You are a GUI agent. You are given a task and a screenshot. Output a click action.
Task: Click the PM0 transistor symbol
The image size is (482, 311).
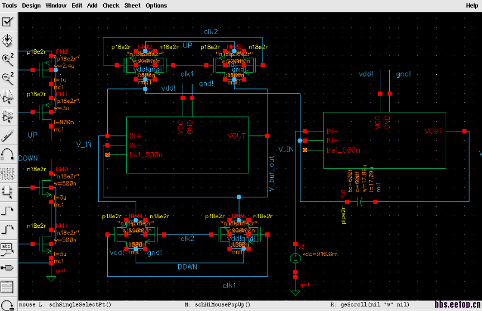pyautogui.click(x=46, y=70)
